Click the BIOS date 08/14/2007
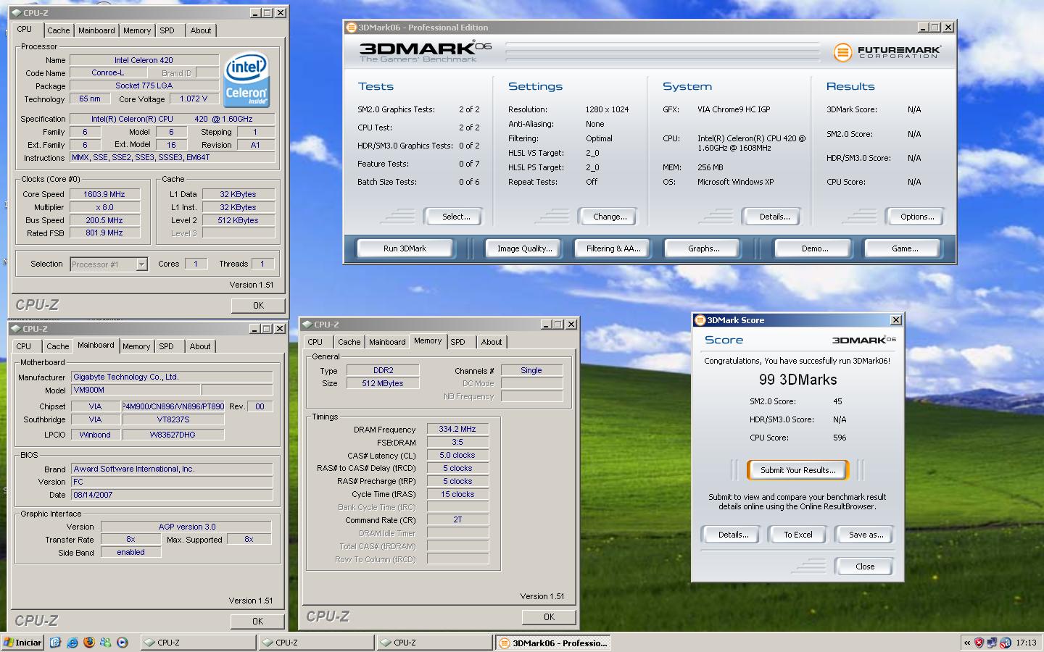The height and width of the screenshot is (652, 1044). click(x=172, y=495)
